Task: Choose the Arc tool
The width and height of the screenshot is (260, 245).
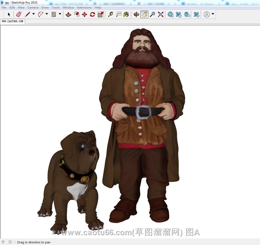Action: pyautogui.click(x=40, y=14)
